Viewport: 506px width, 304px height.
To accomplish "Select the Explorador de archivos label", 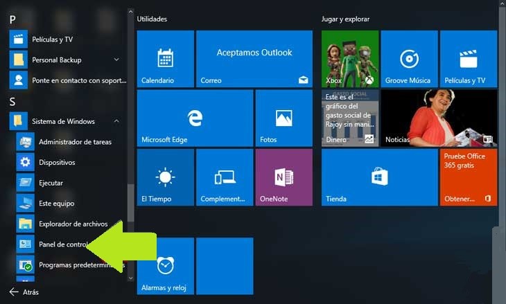I will (x=73, y=224).
